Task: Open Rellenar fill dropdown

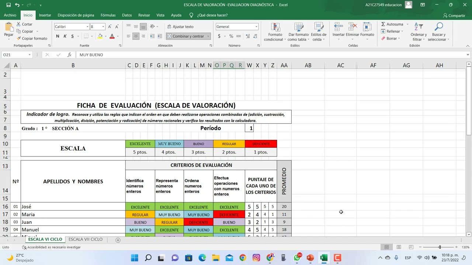Action: [x=392, y=31]
